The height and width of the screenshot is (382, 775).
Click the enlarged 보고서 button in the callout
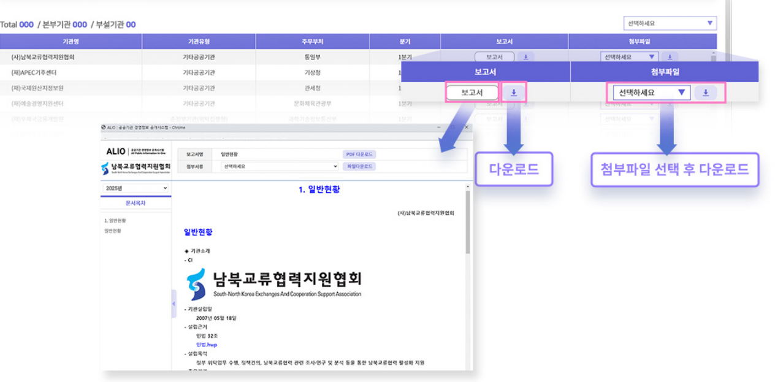coord(472,93)
